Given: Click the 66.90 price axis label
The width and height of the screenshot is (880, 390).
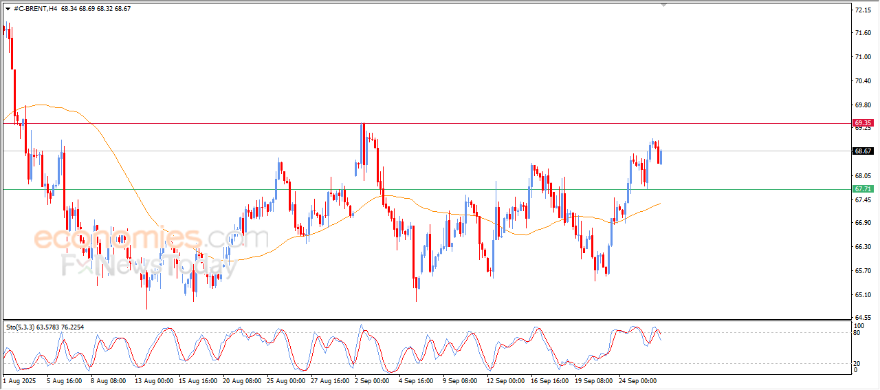Looking at the screenshot, I should pos(863,223).
